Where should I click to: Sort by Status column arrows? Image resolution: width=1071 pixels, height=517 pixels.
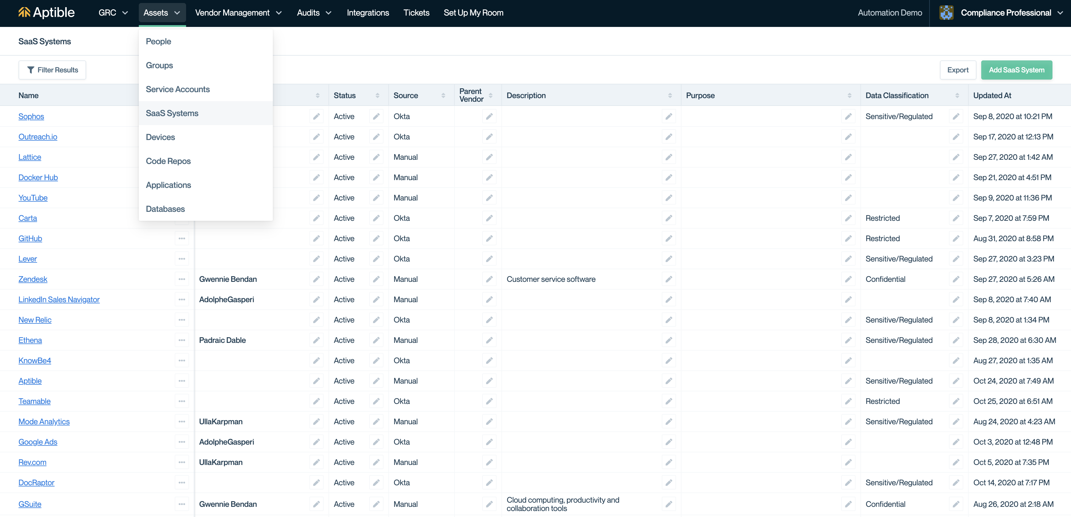click(x=377, y=96)
